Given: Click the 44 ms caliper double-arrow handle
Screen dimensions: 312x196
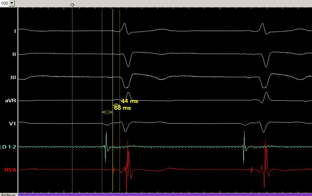Looking at the screenshot, I should coord(116,105).
